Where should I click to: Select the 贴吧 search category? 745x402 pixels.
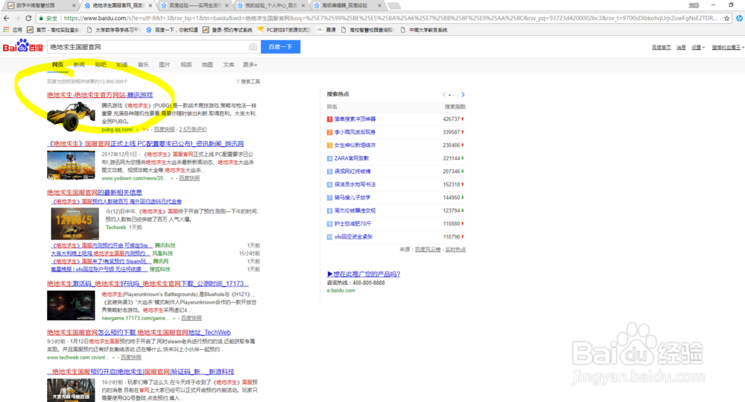[101, 65]
